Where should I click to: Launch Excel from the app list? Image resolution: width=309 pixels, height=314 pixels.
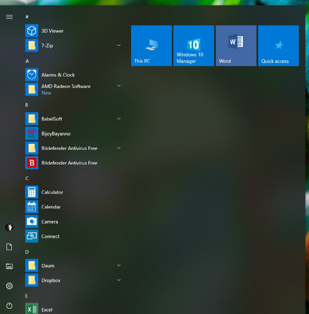(x=32, y=309)
